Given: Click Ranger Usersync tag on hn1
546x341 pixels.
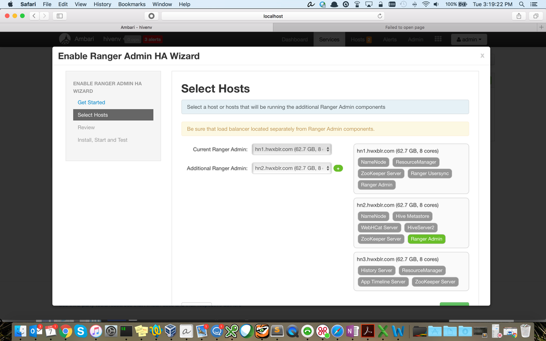Looking at the screenshot, I should pyautogui.click(x=429, y=173).
